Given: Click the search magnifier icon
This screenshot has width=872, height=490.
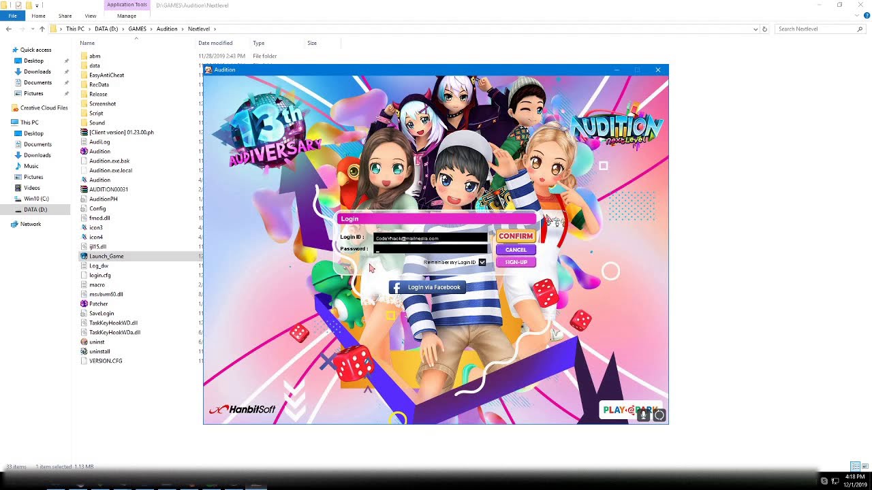Looking at the screenshot, I should click(x=860, y=29).
